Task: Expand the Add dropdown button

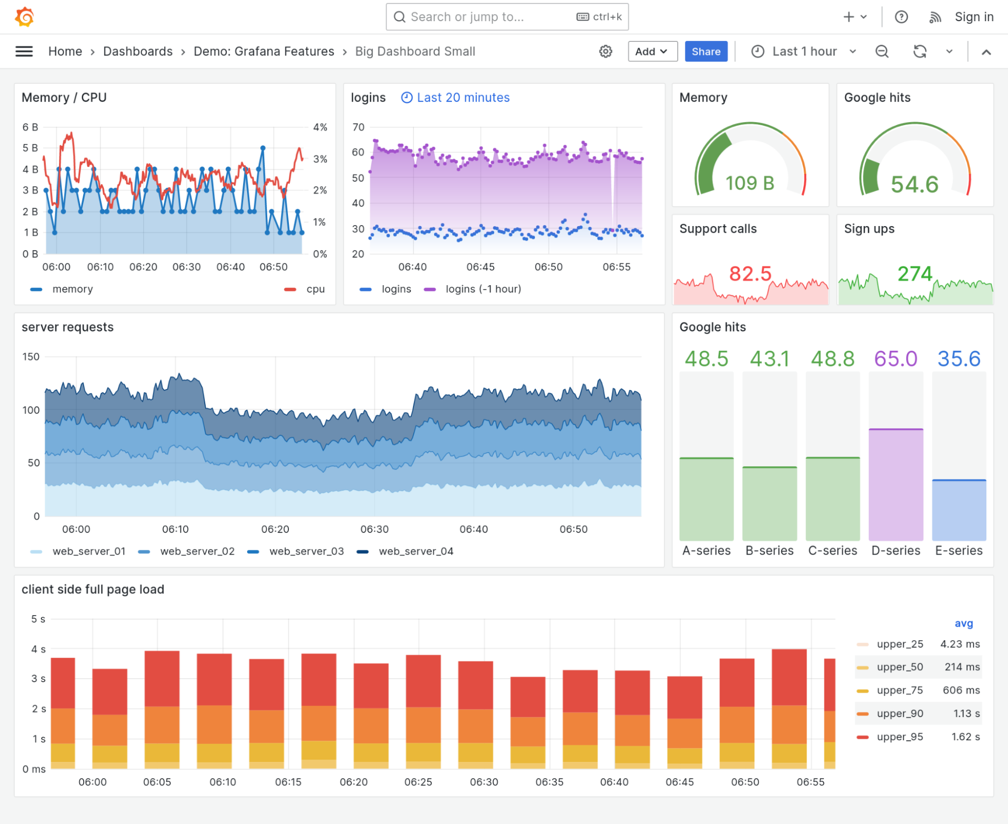Action: click(652, 51)
